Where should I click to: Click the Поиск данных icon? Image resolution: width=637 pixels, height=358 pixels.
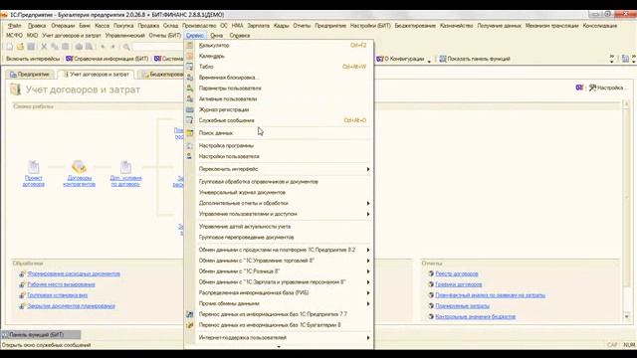(190, 132)
